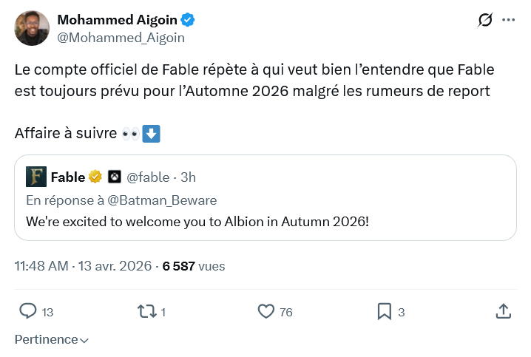The image size is (531, 357).
Task: Click the Xbox affiliation badge next to Fable
Action: [115, 177]
